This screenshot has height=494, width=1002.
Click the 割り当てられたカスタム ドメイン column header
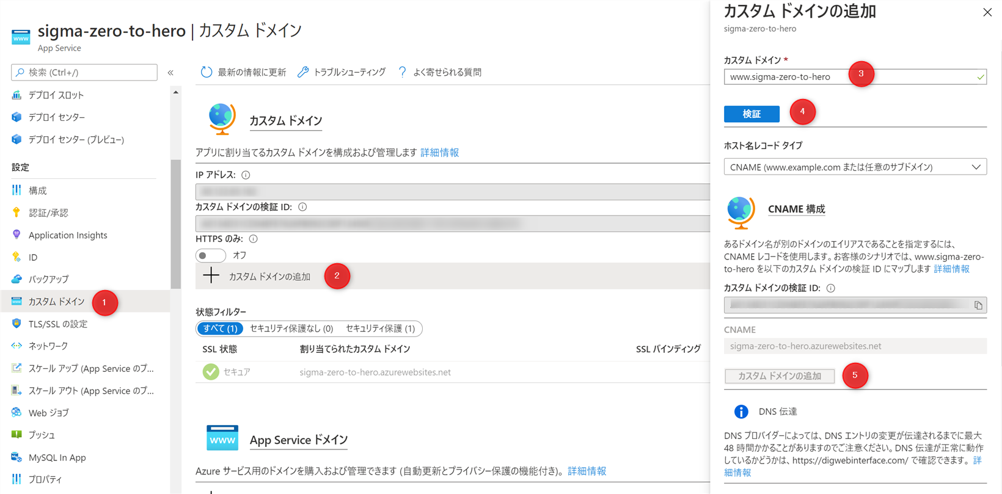pyautogui.click(x=355, y=349)
